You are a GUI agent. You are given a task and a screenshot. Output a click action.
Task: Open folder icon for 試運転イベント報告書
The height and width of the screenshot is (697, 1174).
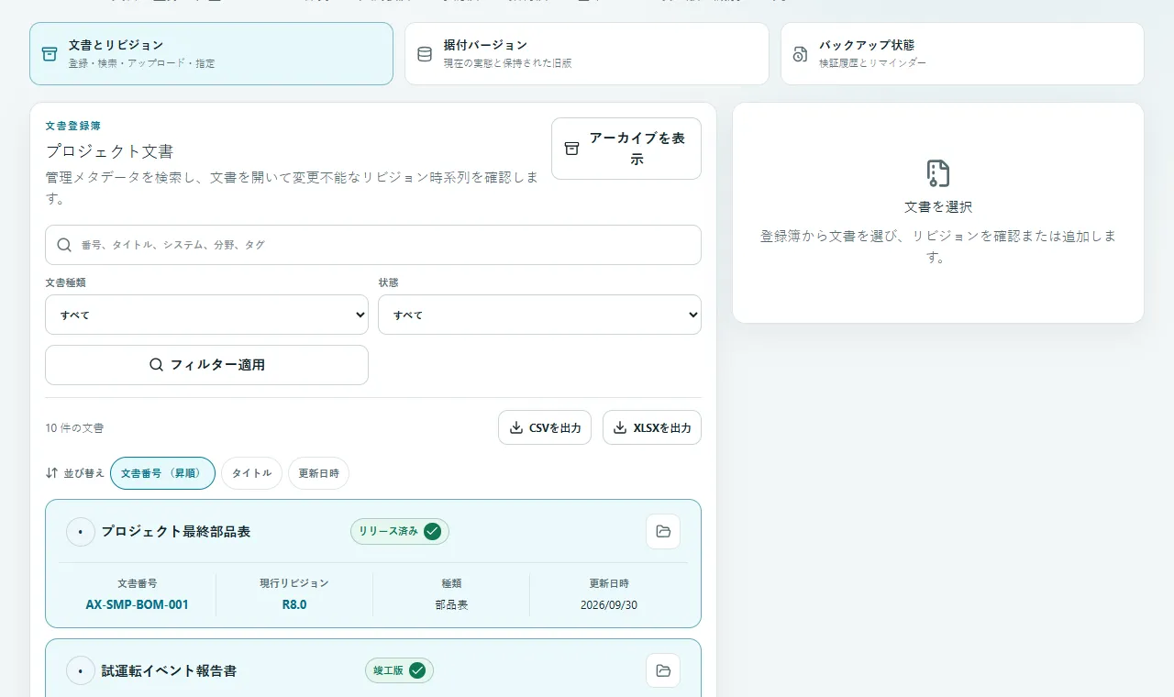pyautogui.click(x=663, y=670)
